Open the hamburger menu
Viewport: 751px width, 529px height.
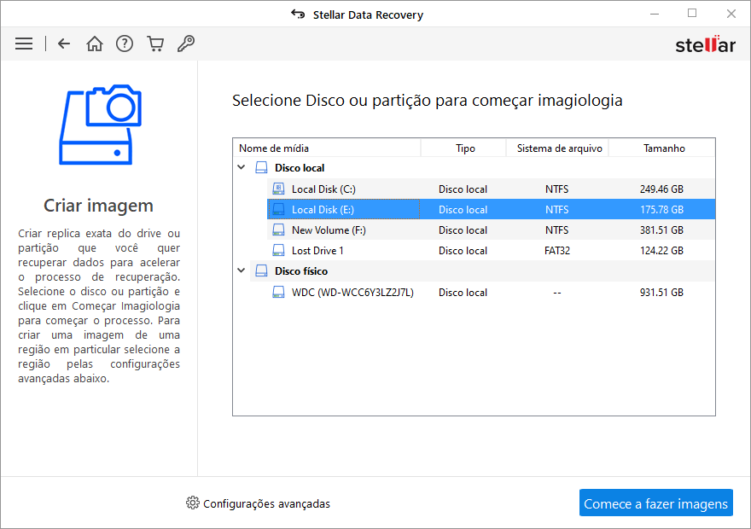24,44
